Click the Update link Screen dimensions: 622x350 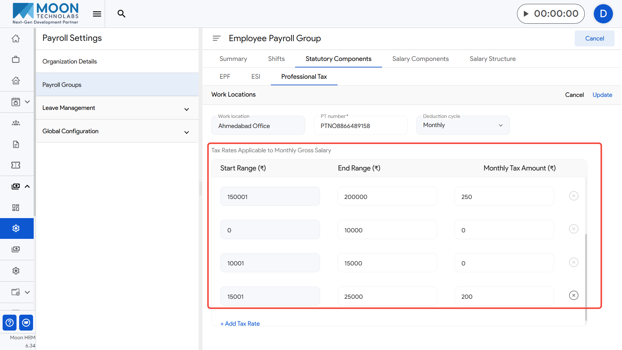[x=602, y=95]
